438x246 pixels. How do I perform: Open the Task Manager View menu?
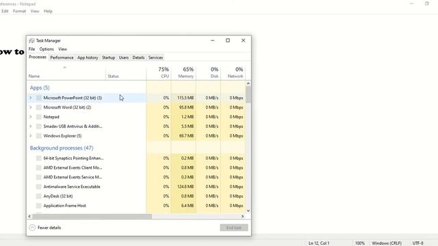coord(62,49)
